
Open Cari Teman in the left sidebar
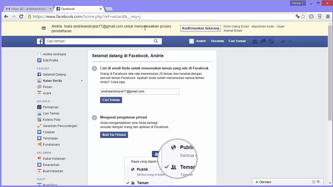click(51, 113)
